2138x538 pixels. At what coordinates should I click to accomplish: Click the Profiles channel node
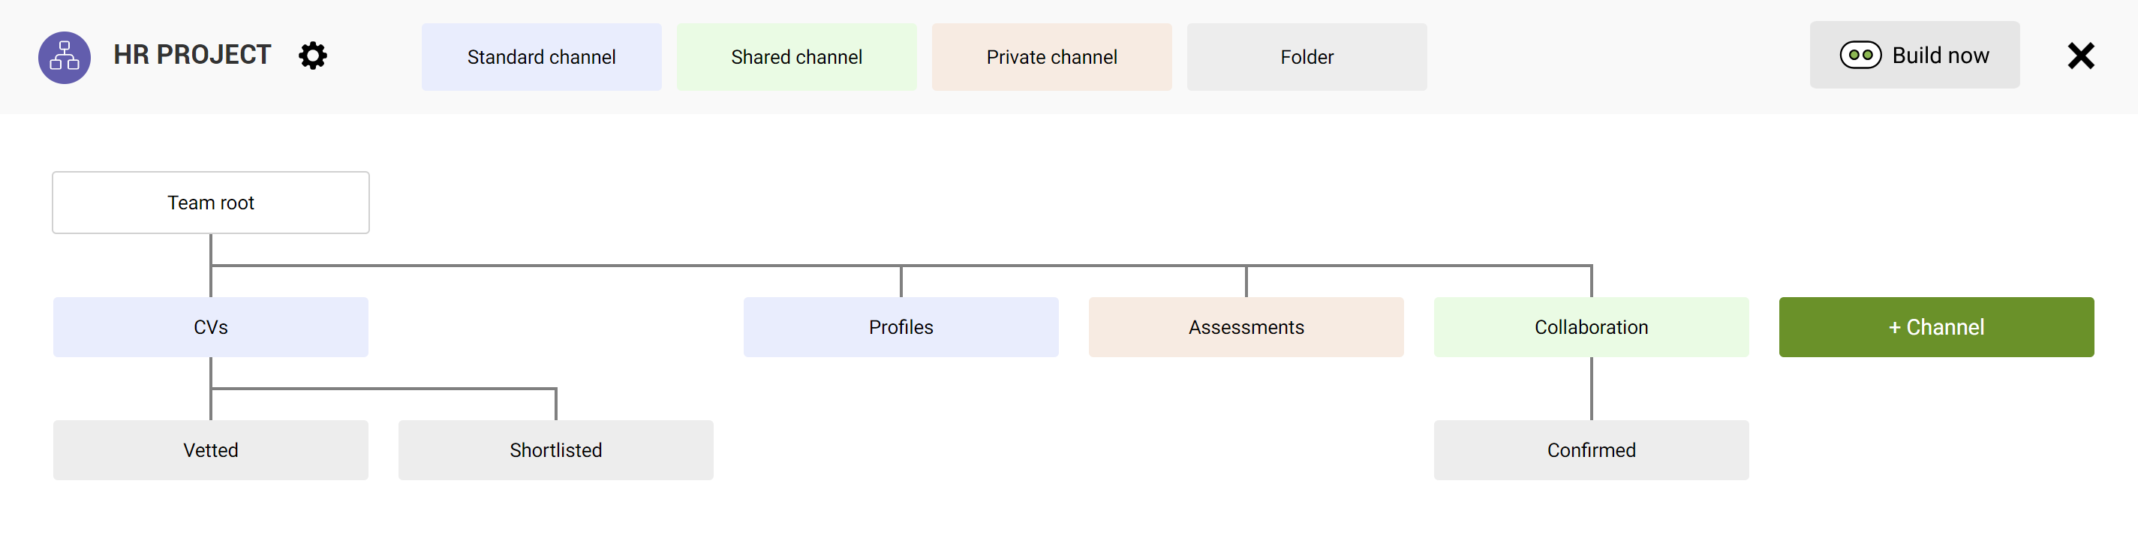901,327
